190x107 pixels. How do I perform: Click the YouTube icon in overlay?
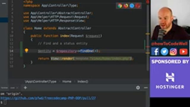(183, 51)
